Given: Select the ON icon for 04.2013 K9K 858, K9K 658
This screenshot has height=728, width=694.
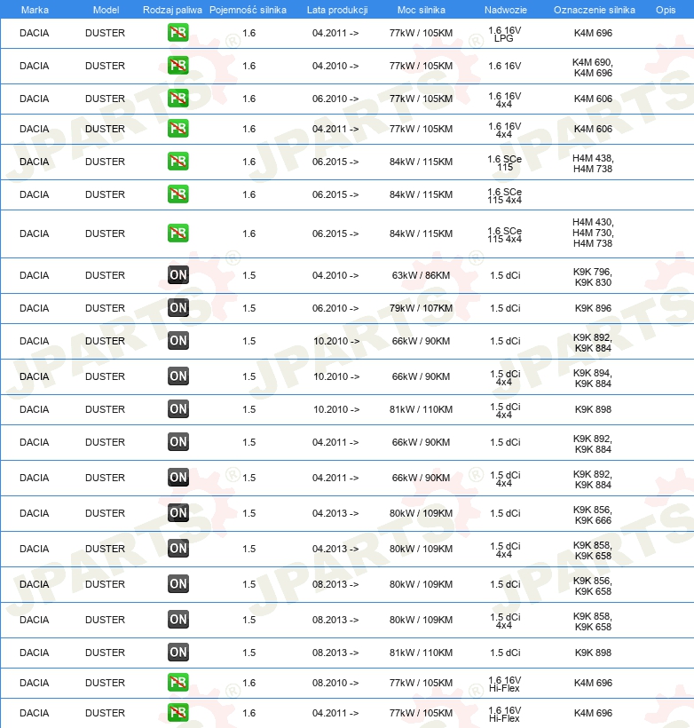Looking at the screenshot, I should [178, 549].
